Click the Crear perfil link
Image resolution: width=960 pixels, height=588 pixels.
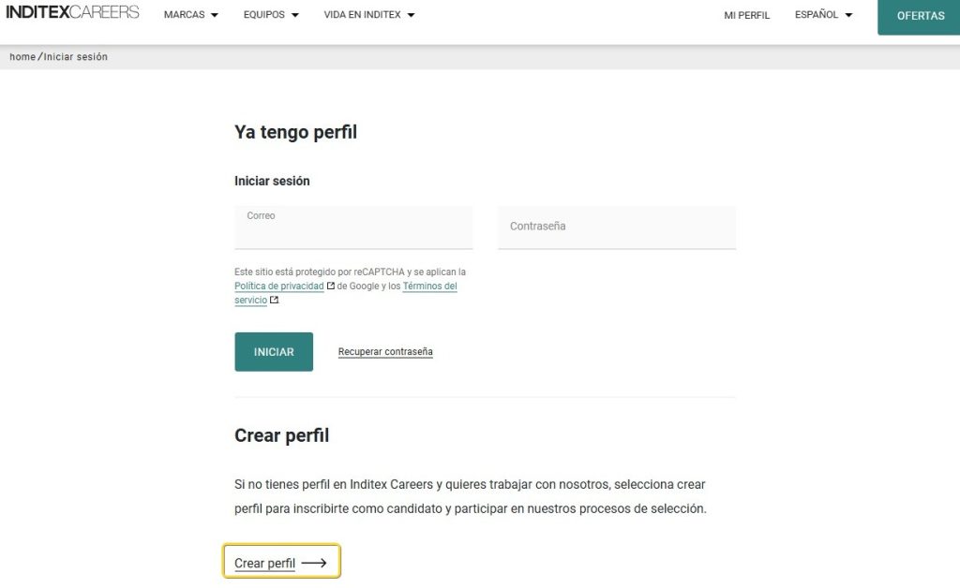(x=265, y=562)
